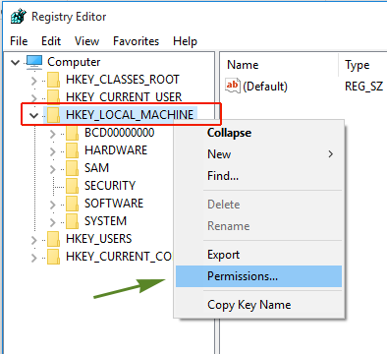
Task: Expand the SOFTWARE key
Action: pos(52,205)
